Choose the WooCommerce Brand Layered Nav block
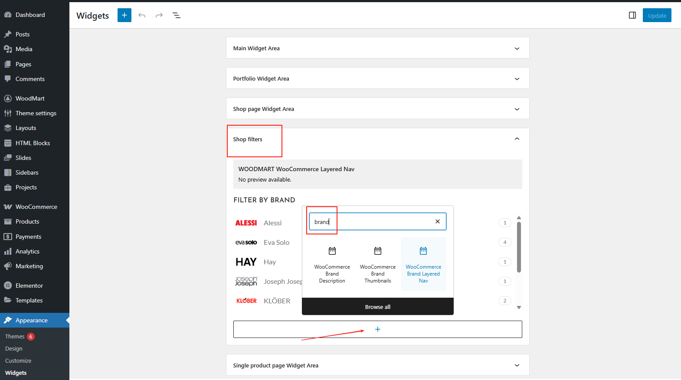This screenshot has height=380, width=681. (x=423, y=264)
